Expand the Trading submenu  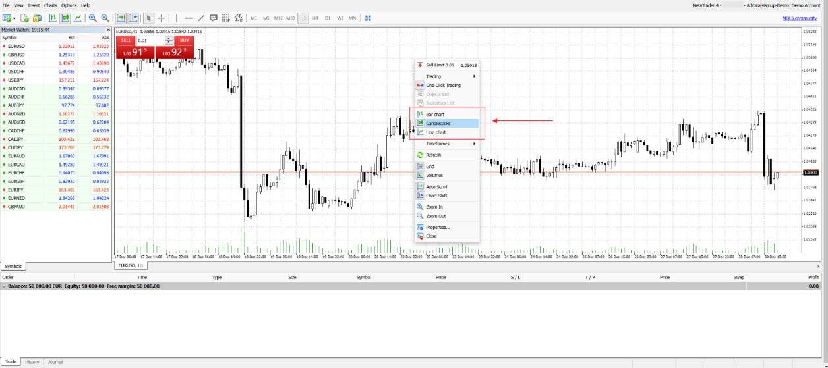coord(447,76)
